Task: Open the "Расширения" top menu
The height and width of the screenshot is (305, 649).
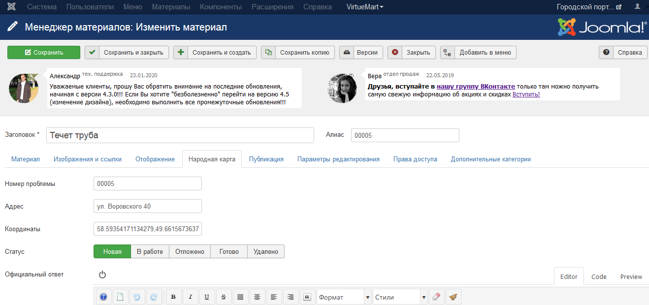Action: (x=272, y=7)
